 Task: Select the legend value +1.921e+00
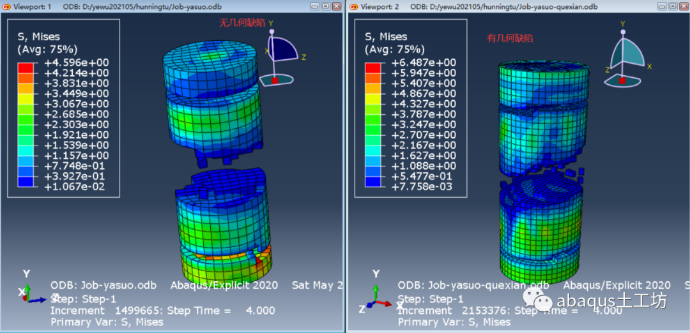(77, 135)
